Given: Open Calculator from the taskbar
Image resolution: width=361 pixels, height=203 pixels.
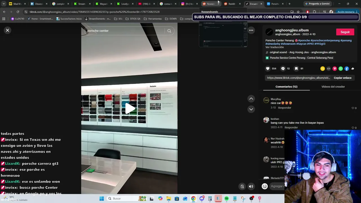Looking at the screenshot, I should coord(210,198).
